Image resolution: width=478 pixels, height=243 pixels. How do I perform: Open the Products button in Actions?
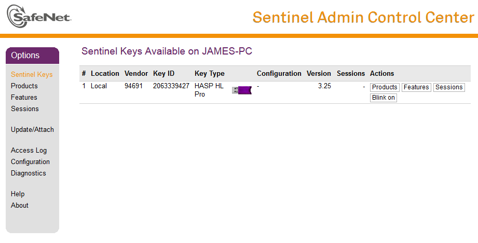coord(385,87)
